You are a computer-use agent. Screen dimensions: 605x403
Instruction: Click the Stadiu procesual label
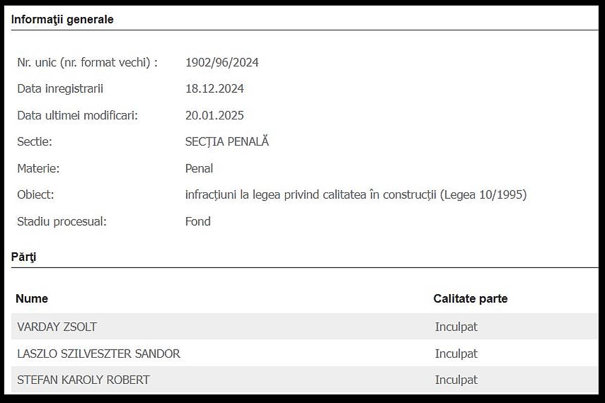[62, 221]
